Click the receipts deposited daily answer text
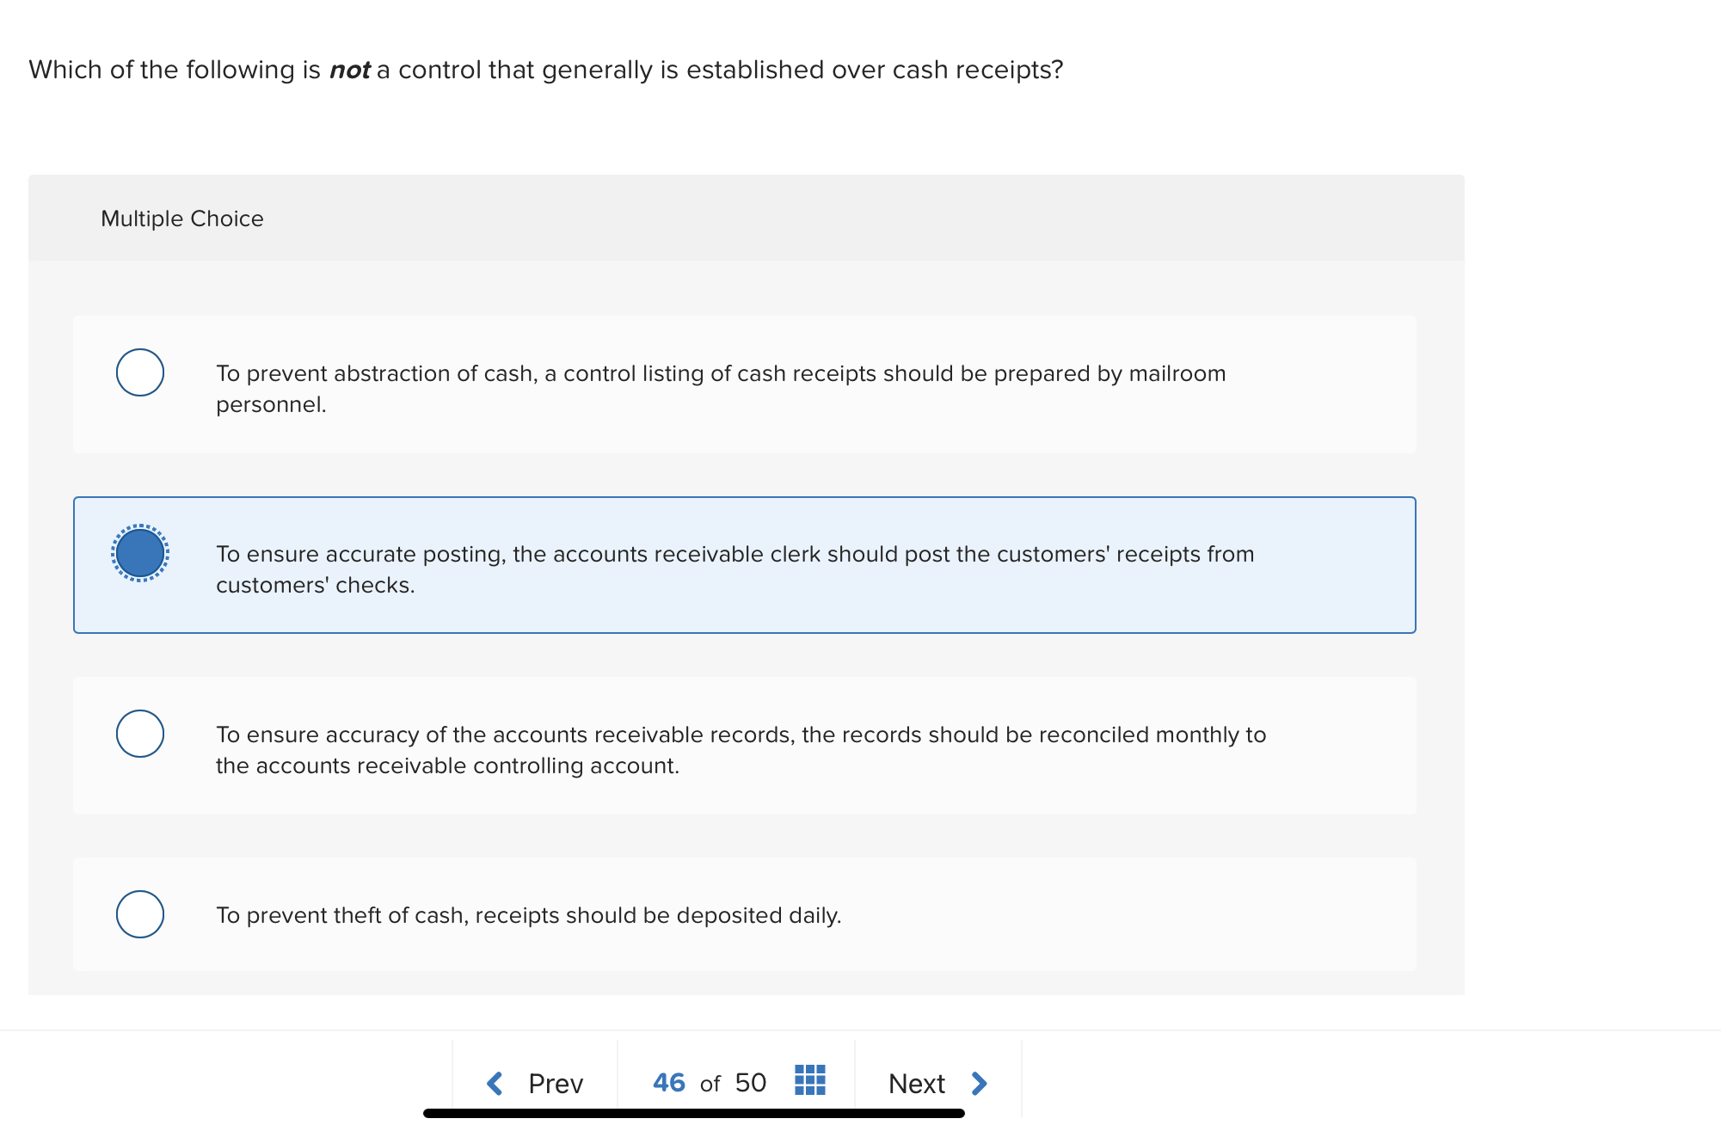 pos(528,915)
